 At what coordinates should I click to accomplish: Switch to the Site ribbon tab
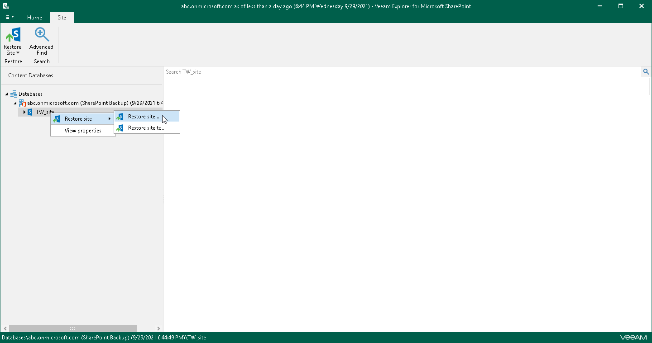pyautogui.click(x=62, y=18)
